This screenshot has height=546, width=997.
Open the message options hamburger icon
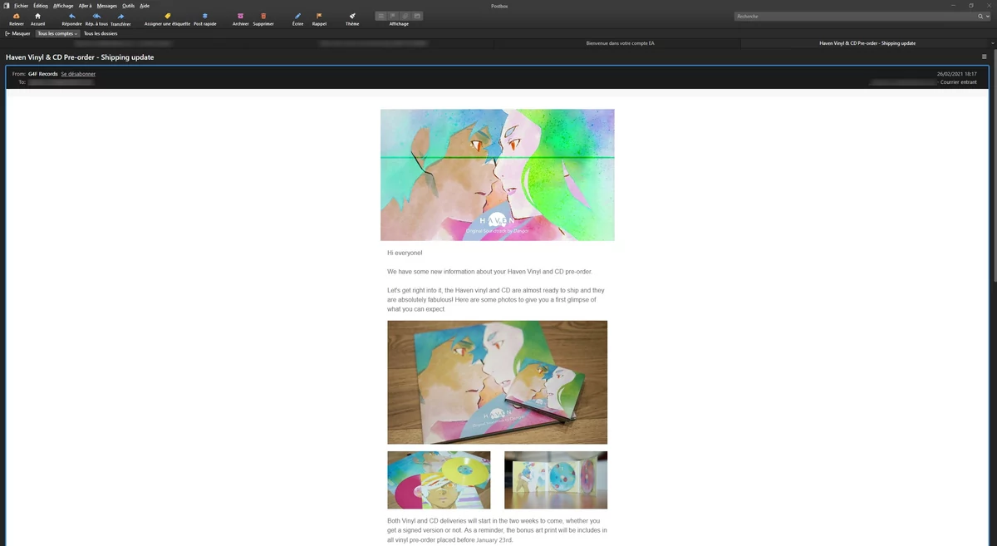coord(985,57)
